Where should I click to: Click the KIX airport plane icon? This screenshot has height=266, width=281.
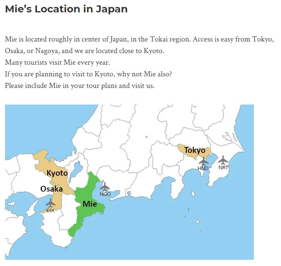click(x=50, y=203)
